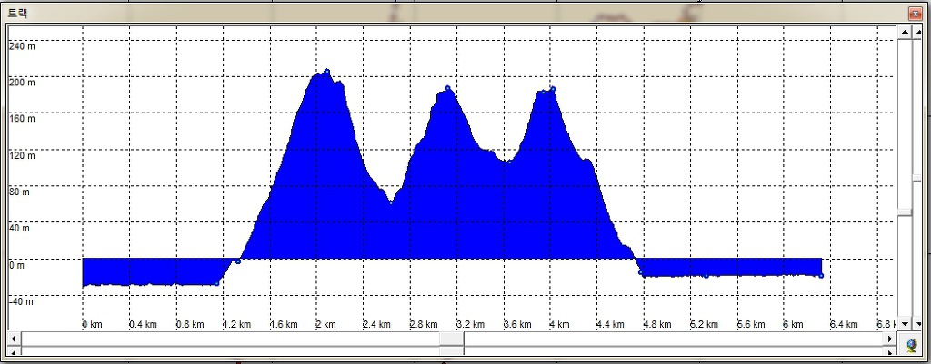The image size is (931, 364).
Task: Click the 0 km distance label
Action: tap(93, 324)
